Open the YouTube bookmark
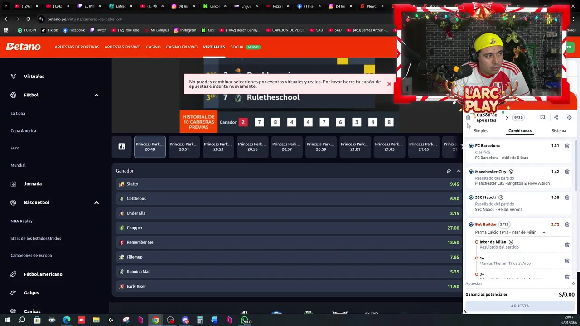Image resolution: width=580 pixels, height=326 pixels. 125,30
